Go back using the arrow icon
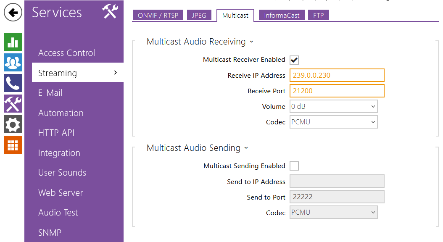 [x=13, y=13]
